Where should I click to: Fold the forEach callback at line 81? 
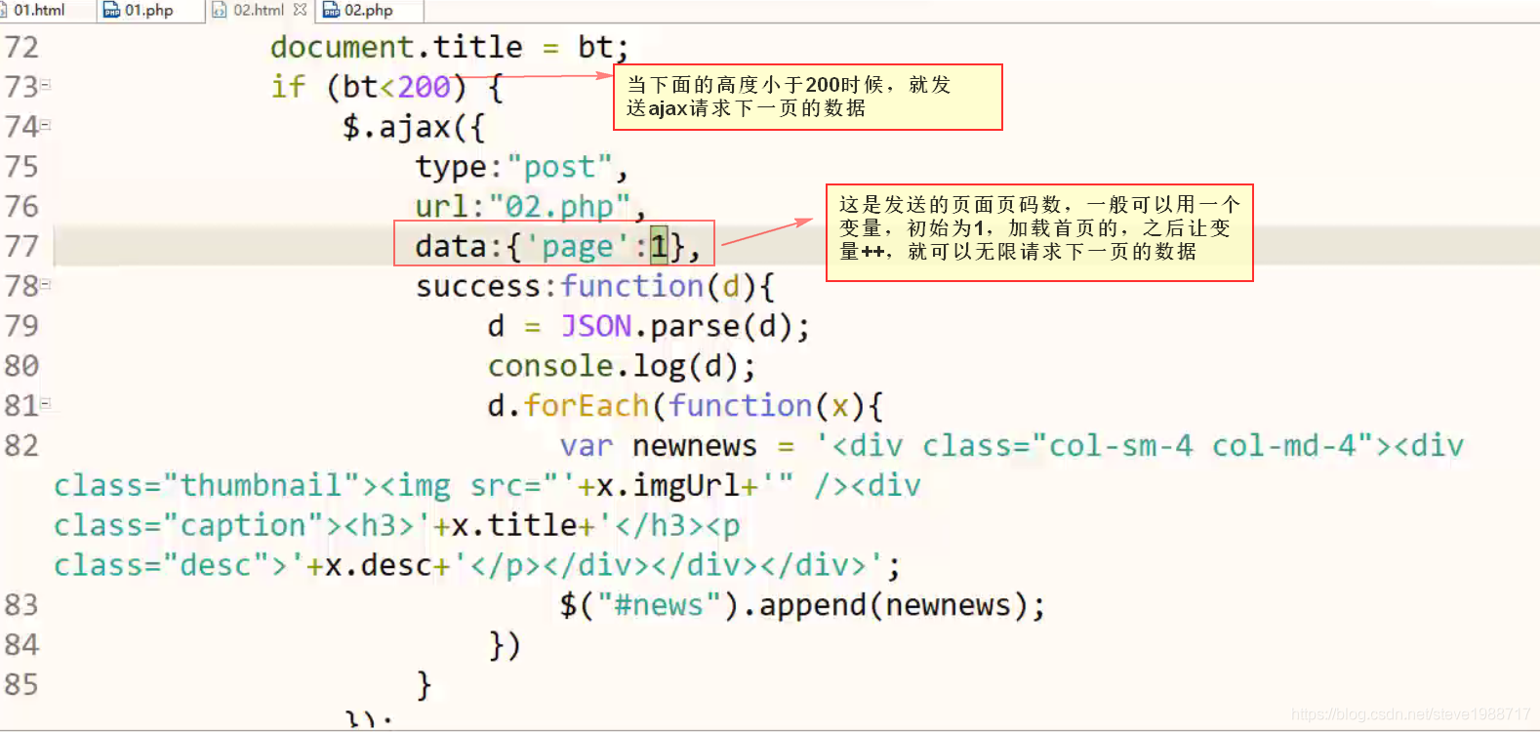[x=45, y=403]
